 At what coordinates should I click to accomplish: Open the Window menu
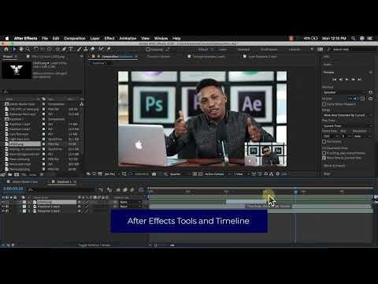(161, 39)
